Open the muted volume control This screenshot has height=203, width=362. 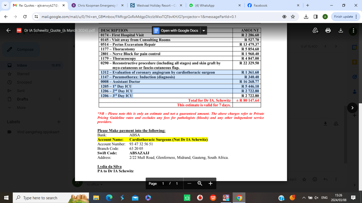[x=316, y=198]
